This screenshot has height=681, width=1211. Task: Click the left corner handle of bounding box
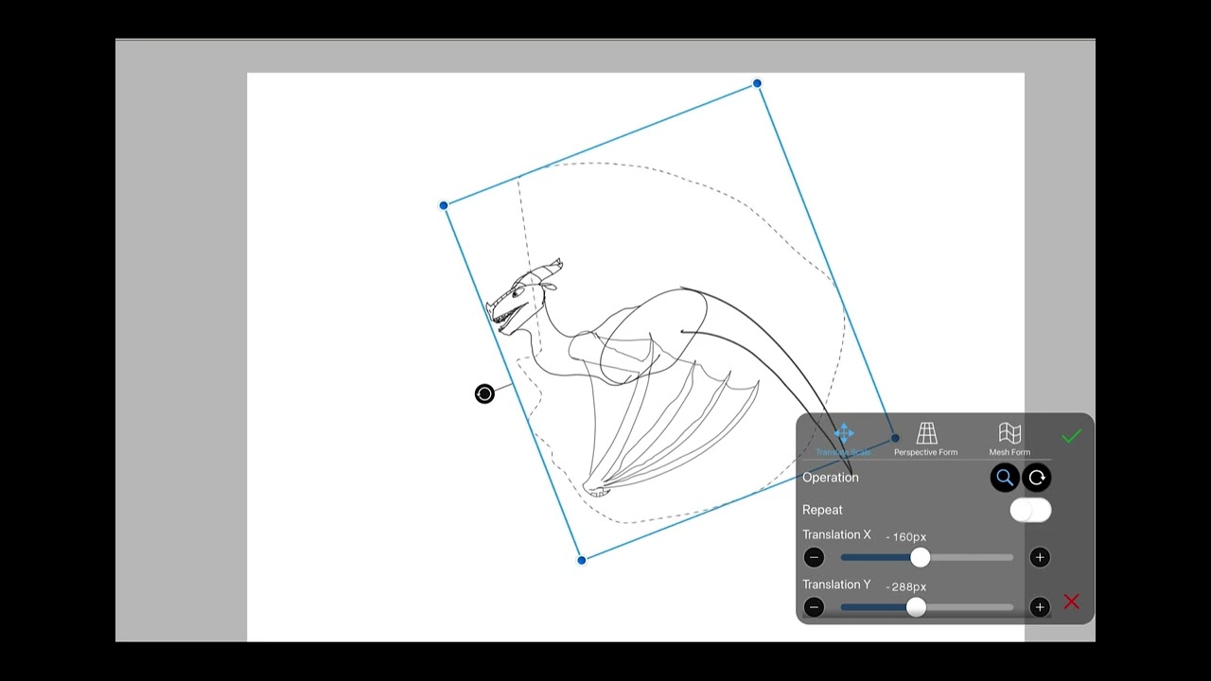[444, 205]
